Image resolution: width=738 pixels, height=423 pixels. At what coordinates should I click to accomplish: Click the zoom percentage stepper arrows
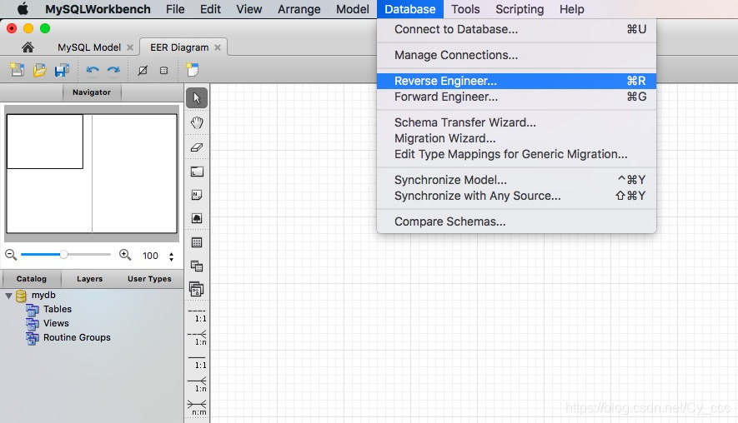[x=171, y=256]
